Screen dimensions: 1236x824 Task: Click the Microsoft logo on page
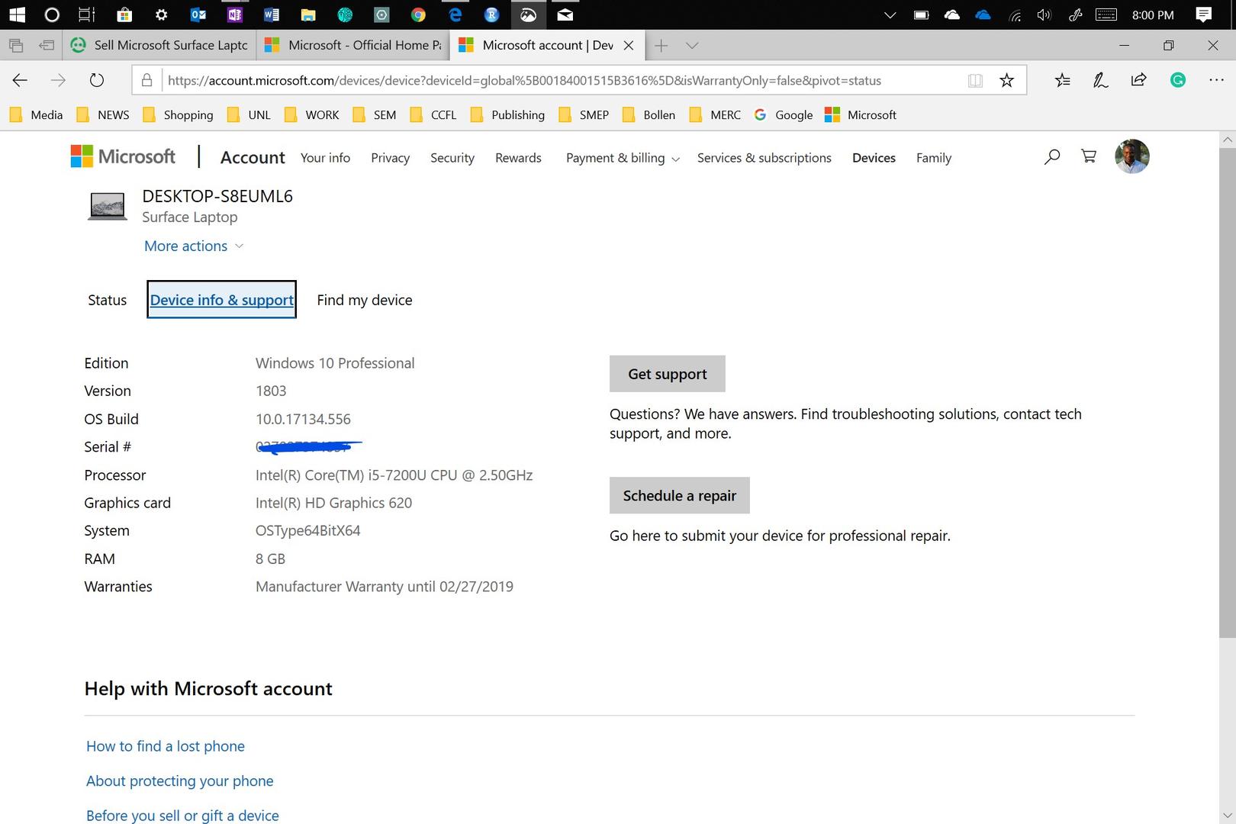click(123, 156)
